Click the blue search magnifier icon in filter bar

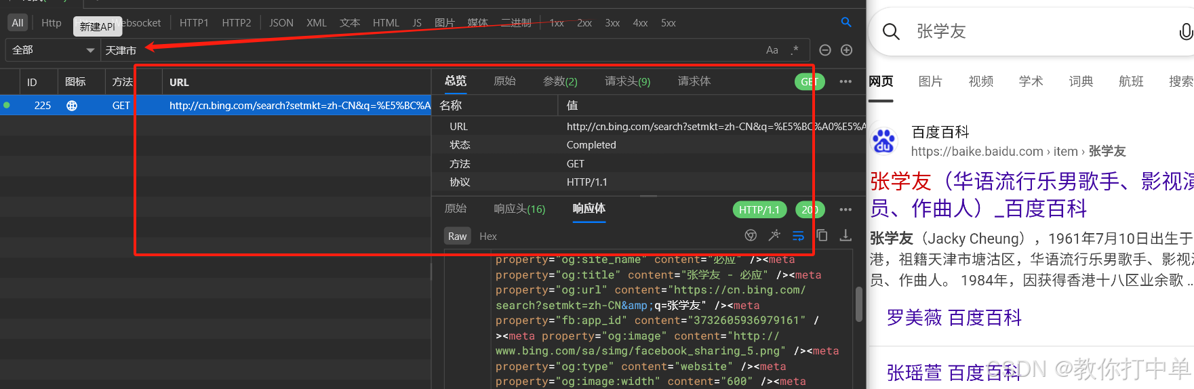(x=845, y=22)
